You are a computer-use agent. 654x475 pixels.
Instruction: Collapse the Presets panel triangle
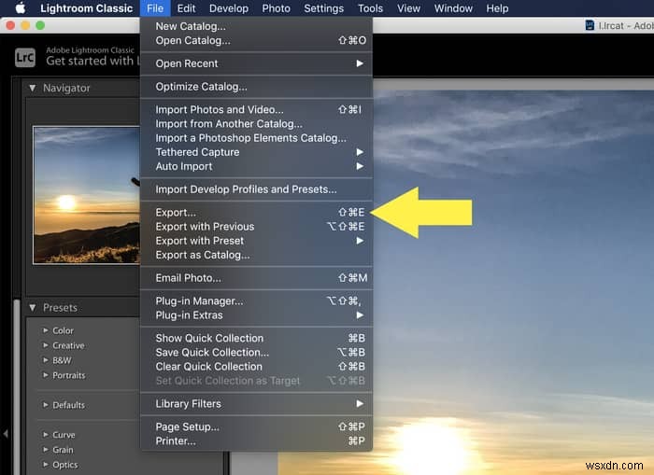[32, 308]
